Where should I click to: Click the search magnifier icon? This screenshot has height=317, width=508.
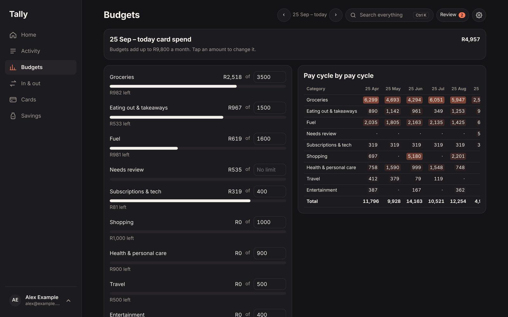point(353,15)
